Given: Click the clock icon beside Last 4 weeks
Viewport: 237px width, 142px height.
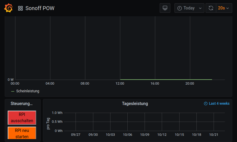Looking at the screenshot, I should [x=206, y=104].
